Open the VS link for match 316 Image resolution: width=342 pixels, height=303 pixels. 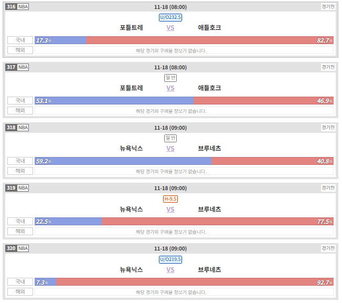(x=171, y=28)
